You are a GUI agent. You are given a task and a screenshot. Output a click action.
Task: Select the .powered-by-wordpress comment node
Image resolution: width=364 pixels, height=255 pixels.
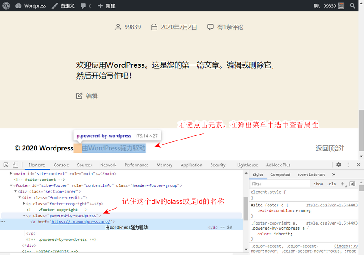click(61, 240)
